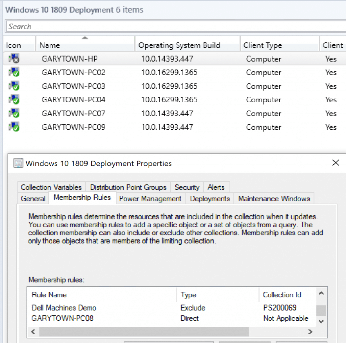The height and width of the screenshot is (343, 346).
Task: Click the GARYTOWN-PC04 device status icon
Action: pos(14,100)
